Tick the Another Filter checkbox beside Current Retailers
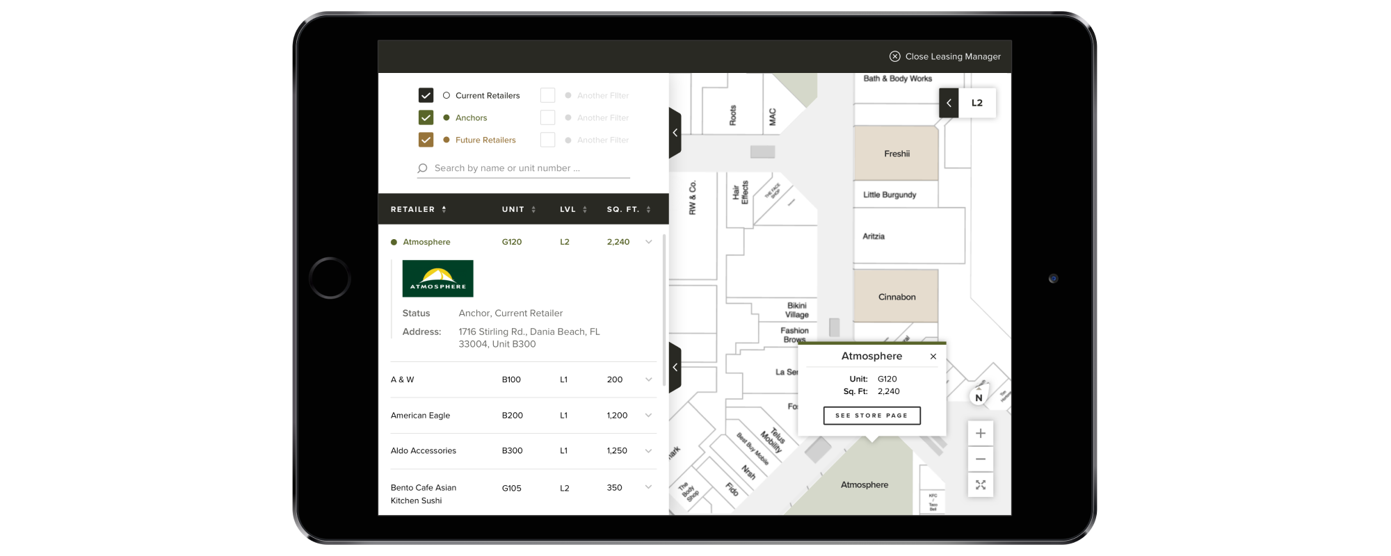Screen dimensions: 1391x556 pos(548,95)
